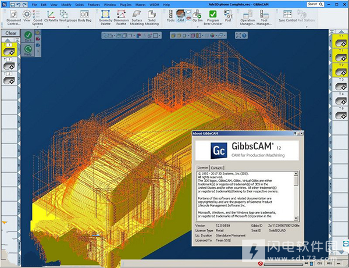The width and height of the screenshot is (349, 268).
Task: Start Op Sim simulation
Action: (197, 16)
